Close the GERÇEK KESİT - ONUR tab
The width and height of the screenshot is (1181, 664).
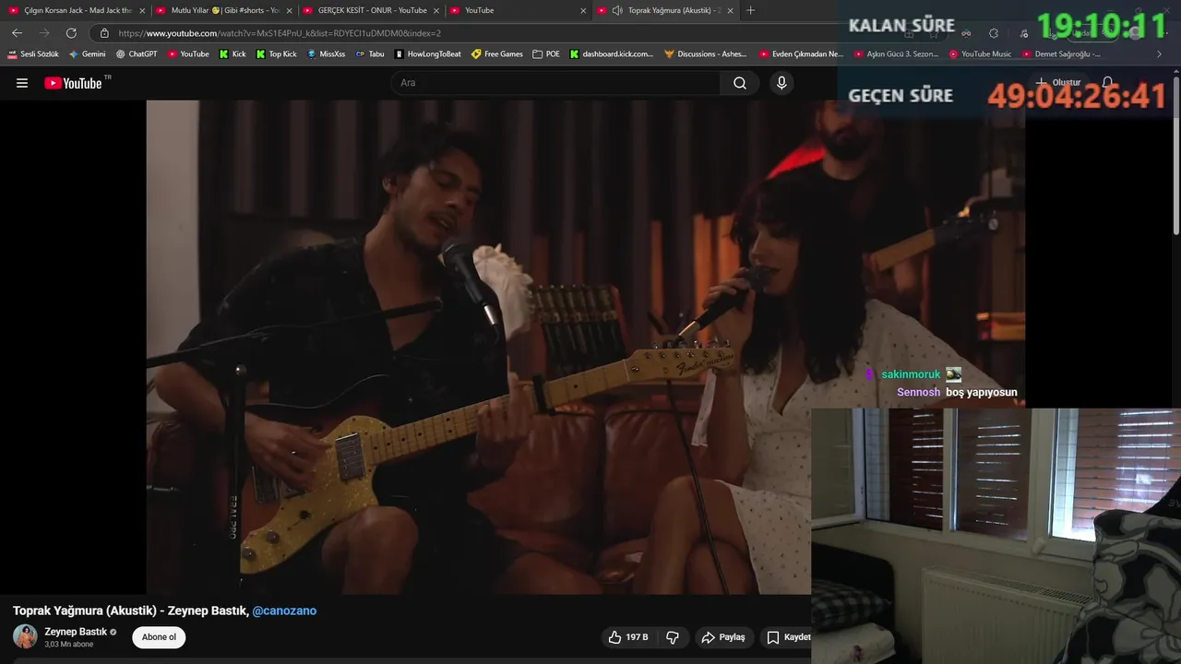point(436,10)
